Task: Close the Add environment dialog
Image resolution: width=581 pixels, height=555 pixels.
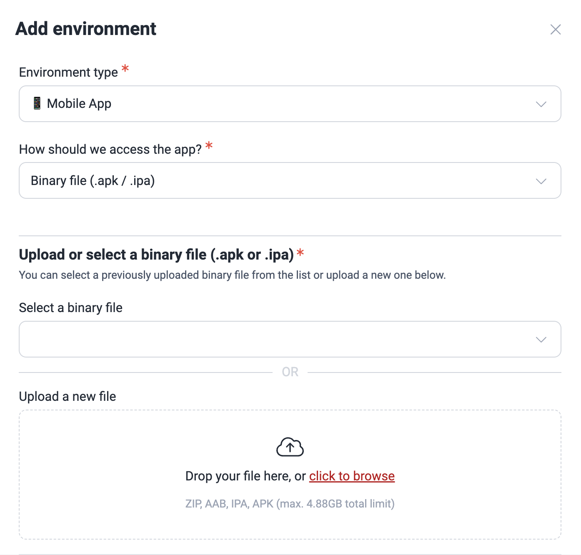Action: (556, 29)
